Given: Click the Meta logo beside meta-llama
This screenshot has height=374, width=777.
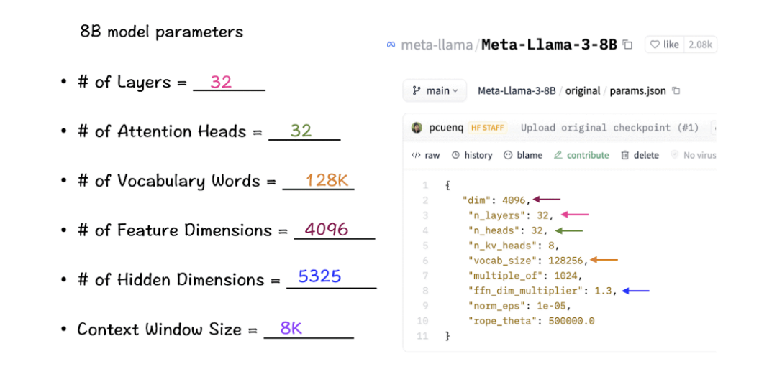Looking at the screenshot, I should pos(391,45).
